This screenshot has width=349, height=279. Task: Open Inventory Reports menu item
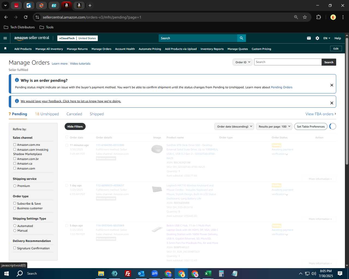coord(212,49)
